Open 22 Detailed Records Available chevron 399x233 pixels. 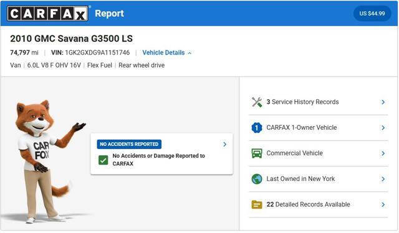click(383, 204)
